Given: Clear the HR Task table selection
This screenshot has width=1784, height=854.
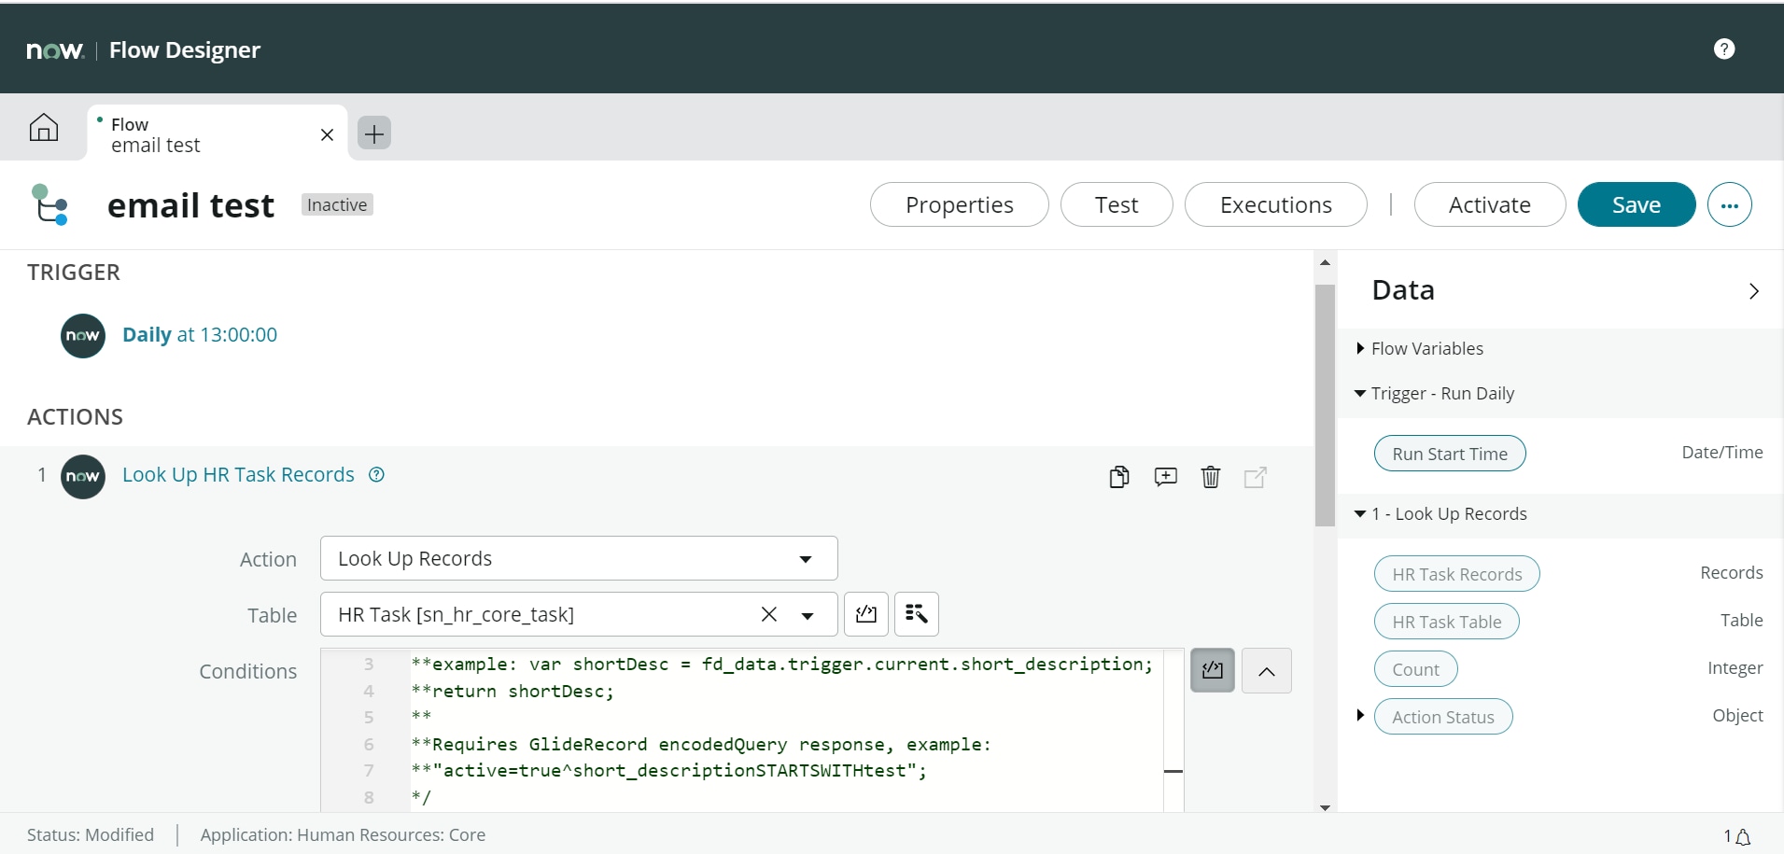Looking at the screenshot, I should pos(769,614).
